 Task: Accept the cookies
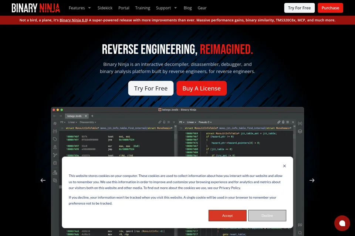pyautogui.click(x=227, y=215)
